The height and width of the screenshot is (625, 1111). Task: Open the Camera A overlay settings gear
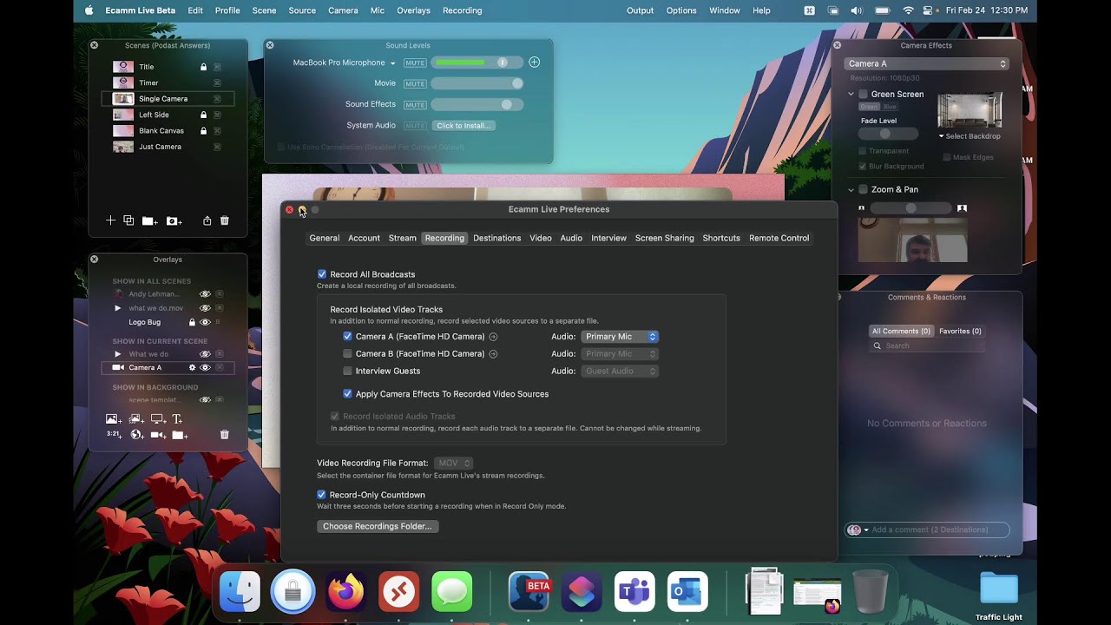(x=193, y=368)
